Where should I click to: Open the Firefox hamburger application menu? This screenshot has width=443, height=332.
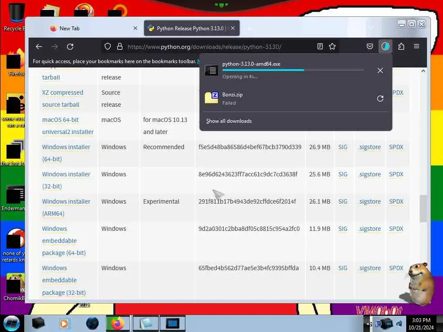pyautogui.click(x=417, y=46)
